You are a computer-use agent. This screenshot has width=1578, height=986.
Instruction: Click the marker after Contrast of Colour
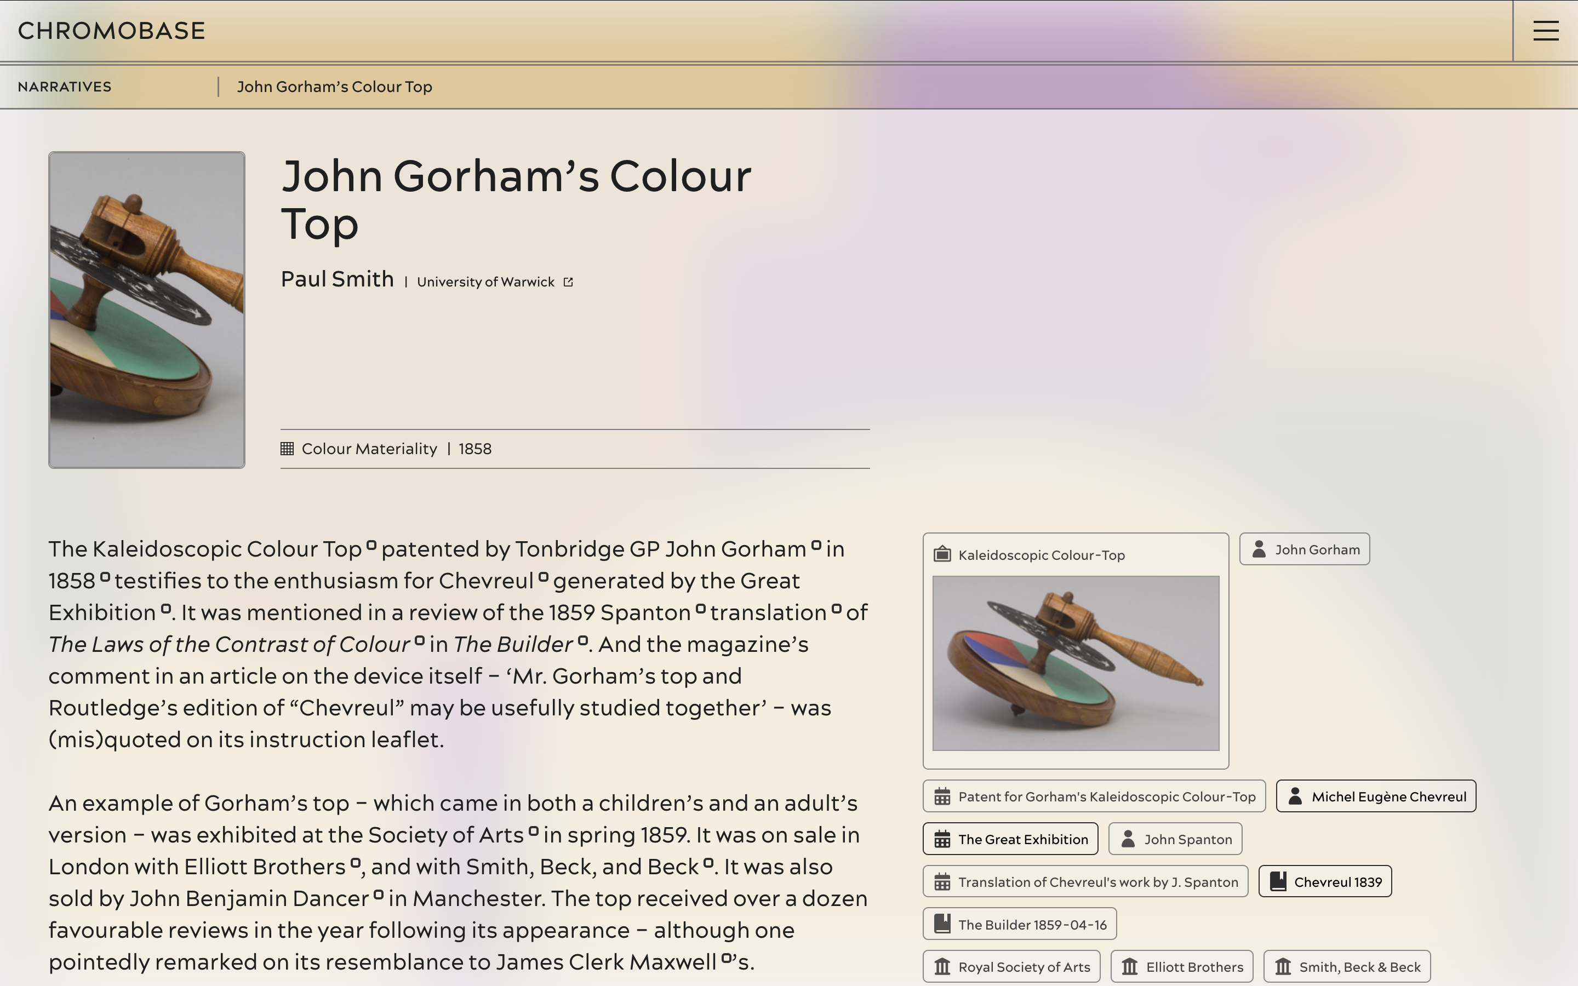tap(419, 640)
